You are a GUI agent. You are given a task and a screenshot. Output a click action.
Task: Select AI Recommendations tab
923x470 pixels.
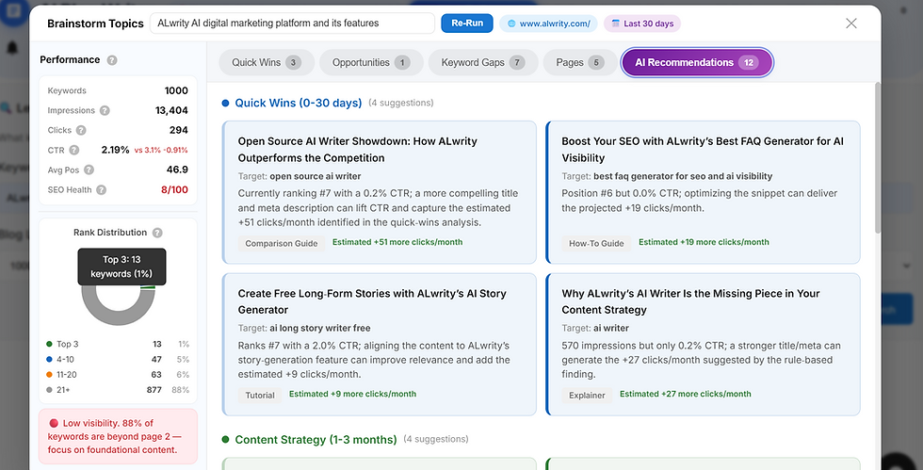(x=697, y=62)
